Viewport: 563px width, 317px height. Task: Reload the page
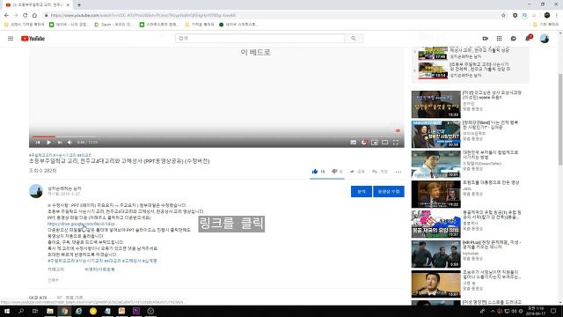pyautogui.click(x=26, y=15)
